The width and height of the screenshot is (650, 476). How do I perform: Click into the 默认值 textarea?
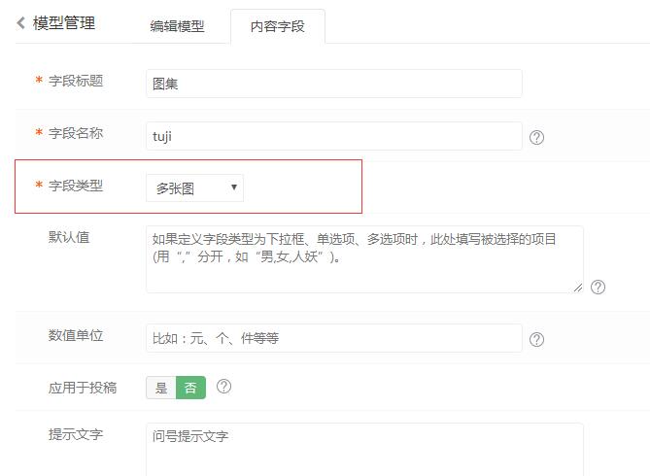pos(364,259)
